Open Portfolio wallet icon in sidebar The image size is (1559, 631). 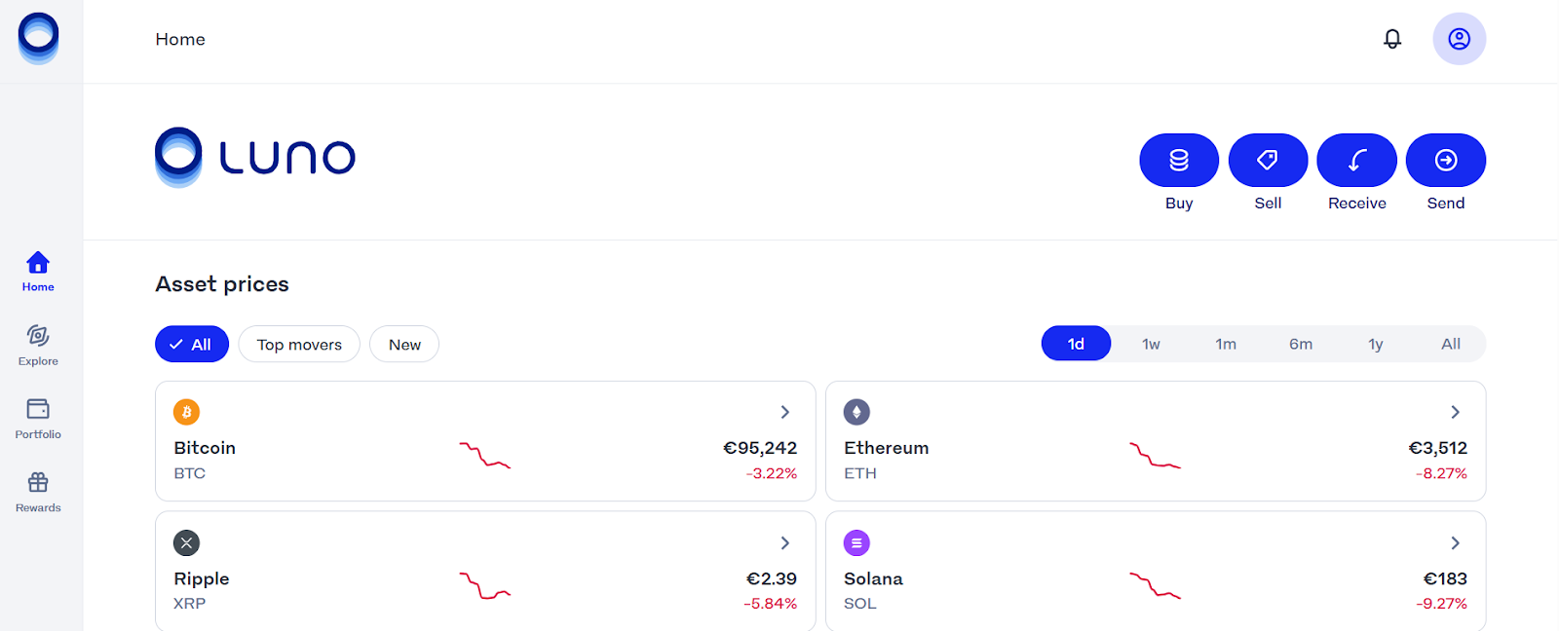pyautogui.click(x=38, y=419)
